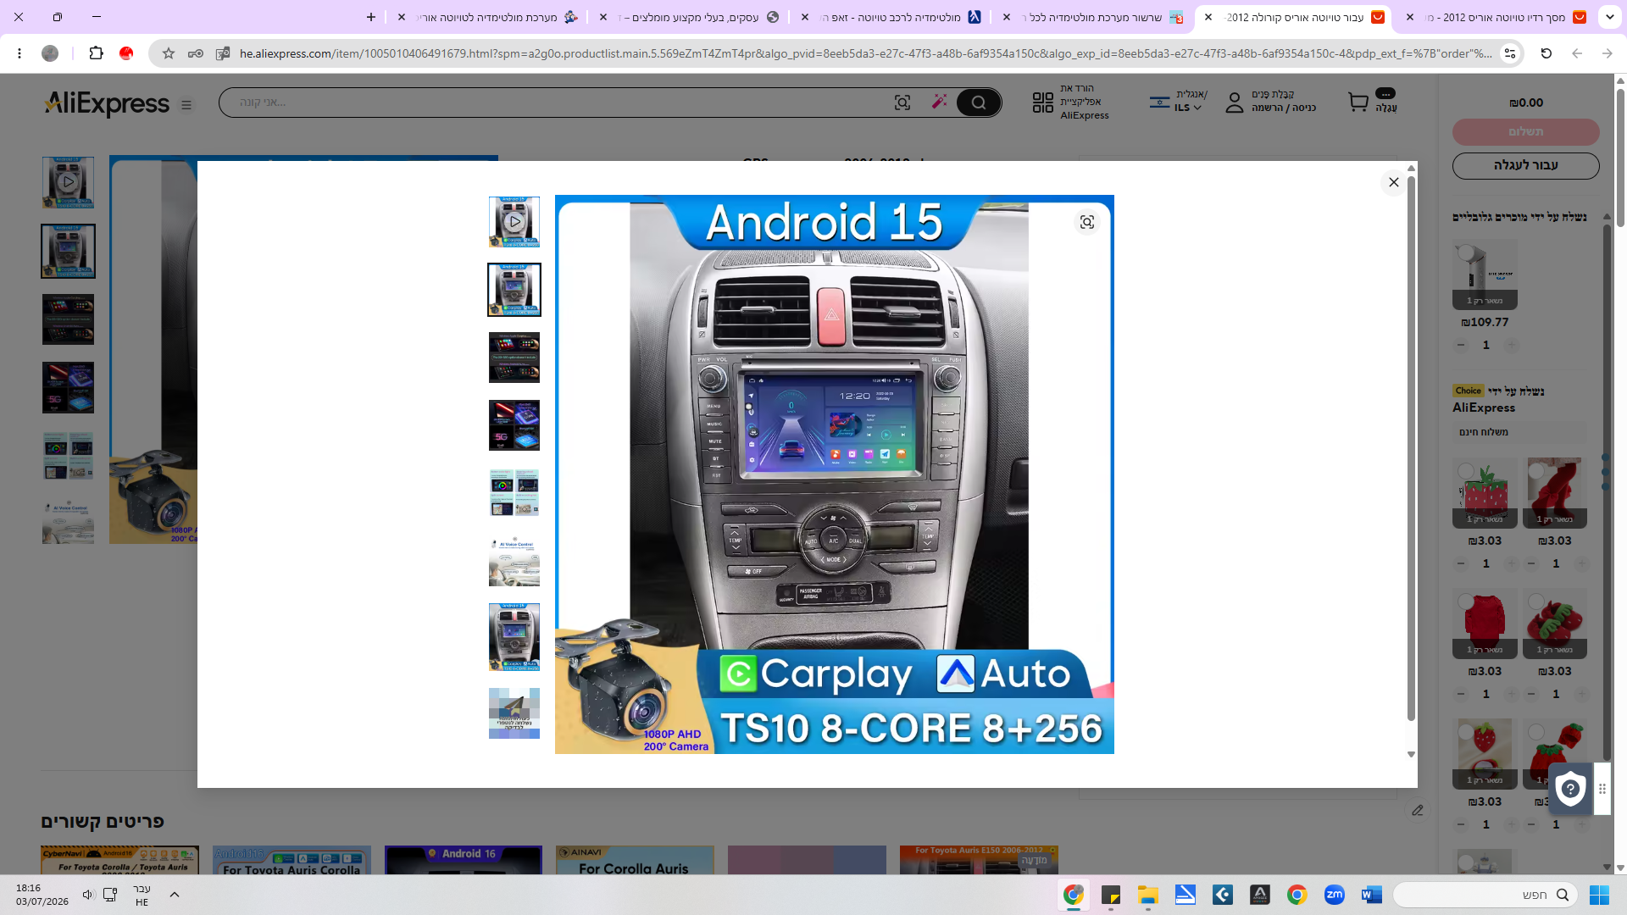Select the red boots item's checkbox
Screen dimensions: 1627x915
click(x=1536, y=471)
